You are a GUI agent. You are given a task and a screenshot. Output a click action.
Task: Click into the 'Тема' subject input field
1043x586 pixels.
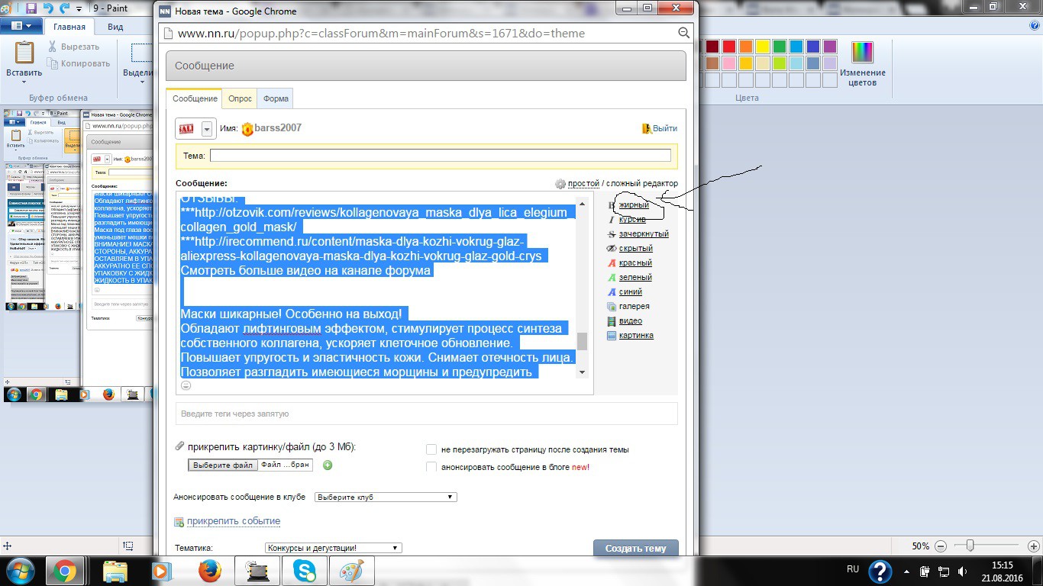tap(441, 156)
